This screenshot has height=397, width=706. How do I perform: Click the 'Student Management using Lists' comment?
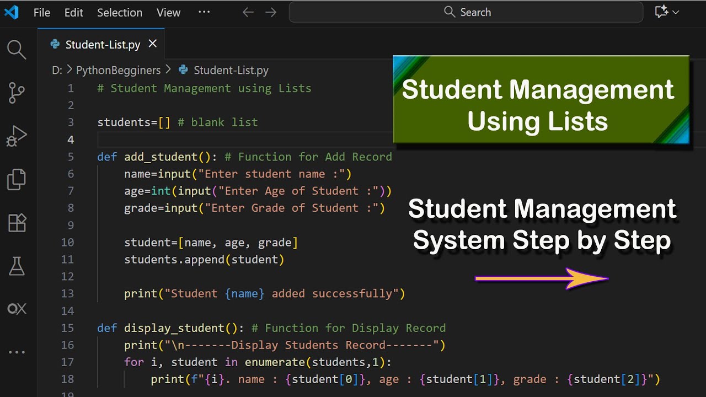204,88
